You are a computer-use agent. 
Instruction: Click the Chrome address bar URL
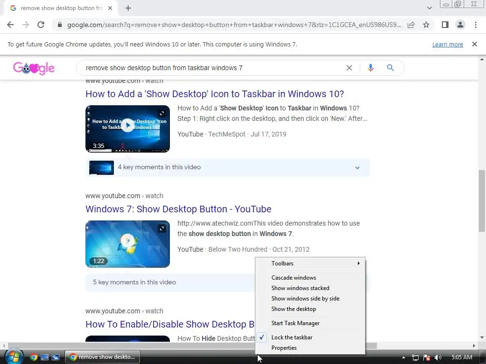pos(234,25)
